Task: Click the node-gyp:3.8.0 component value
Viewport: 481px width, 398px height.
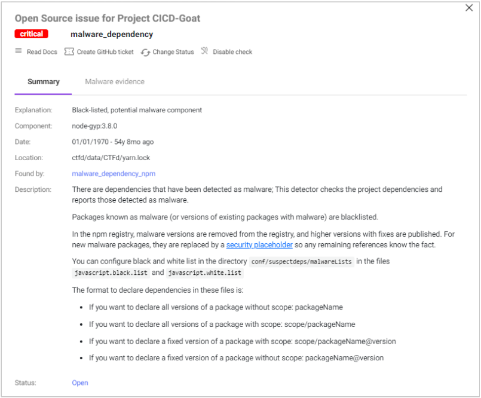Action: click(x=94, y=126)
